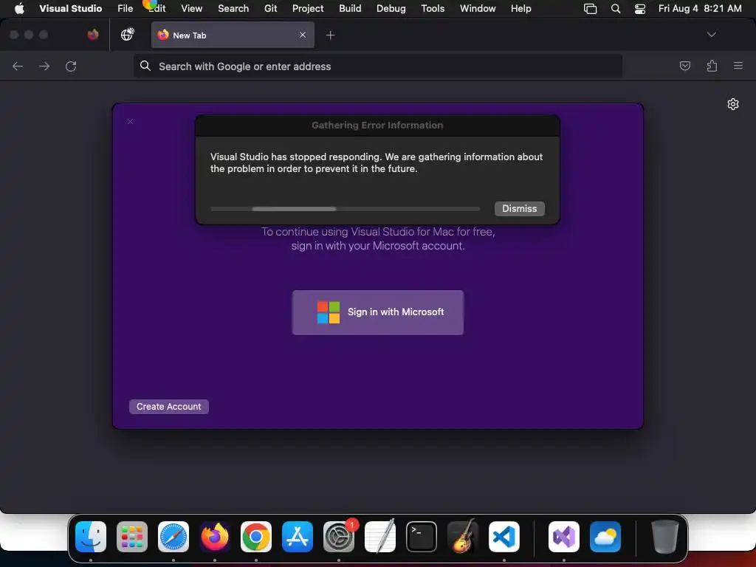This screenshot has width=756, height=567.
Task: Go back in Firefox
Action: (18, 66)
